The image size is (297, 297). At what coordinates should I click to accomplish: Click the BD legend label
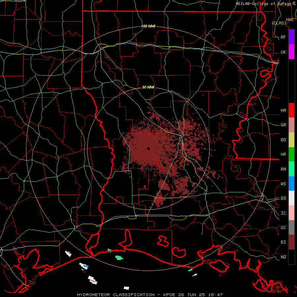[x=283, y=140]
